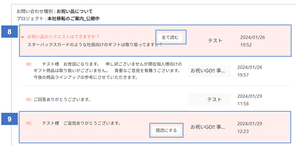296x146 pixels.
Task: Click the 2024/01/26 19:52 timestamp
Action: 250,41
